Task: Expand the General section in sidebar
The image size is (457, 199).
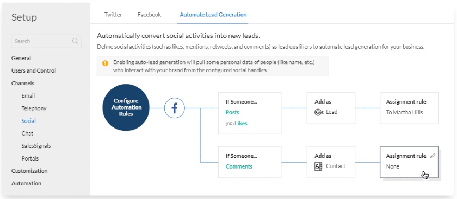Action: [x=21, y=58]
